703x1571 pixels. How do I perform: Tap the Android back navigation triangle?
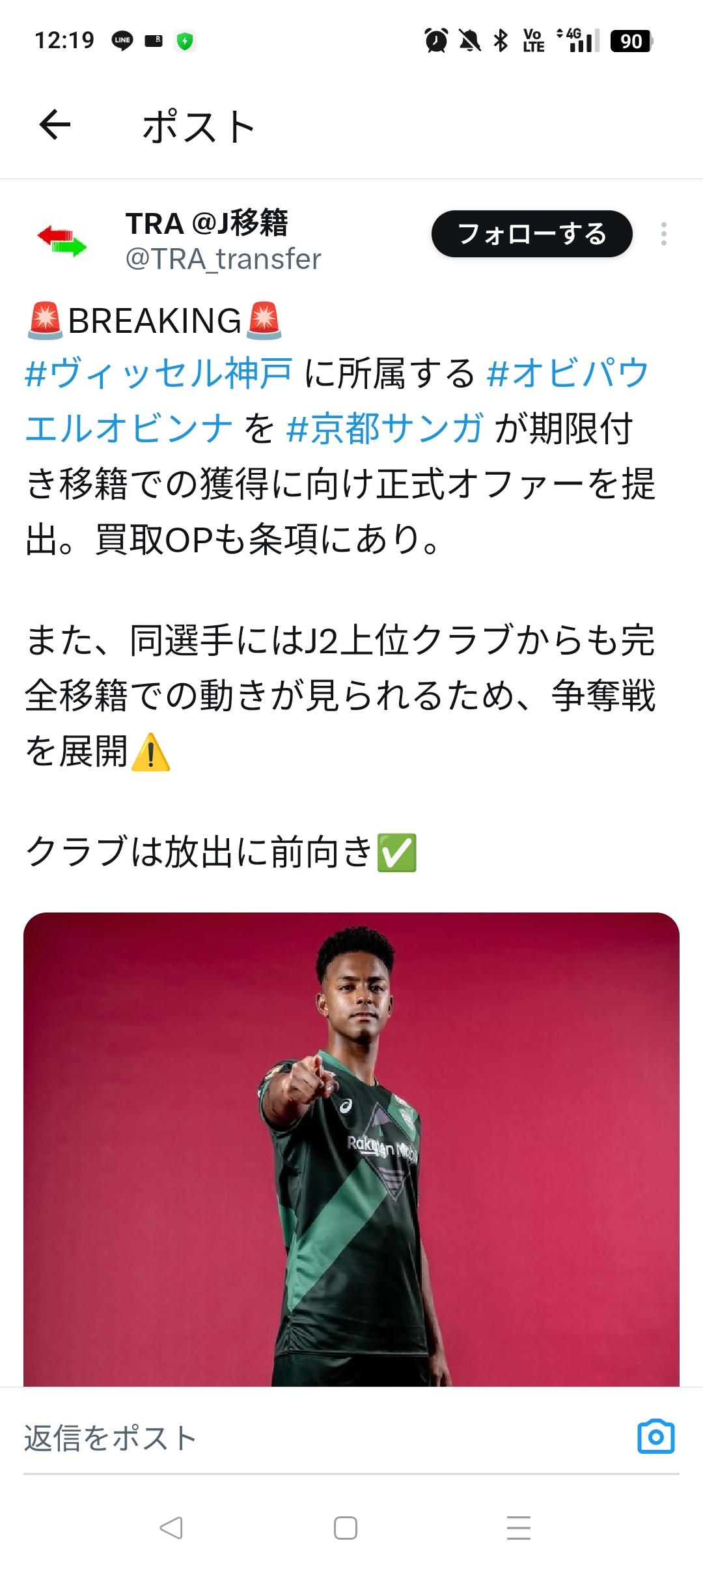coord(171,1527)
